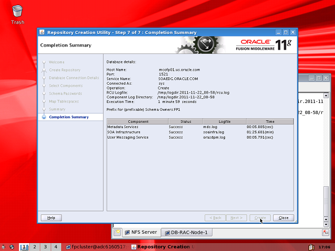This screenshot has height=251, width=335.
Task: Select the Welcome step in the sidebar
Action: pos(57,62)
